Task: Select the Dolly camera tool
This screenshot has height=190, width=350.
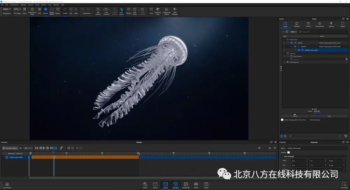Action: (76, 11)
